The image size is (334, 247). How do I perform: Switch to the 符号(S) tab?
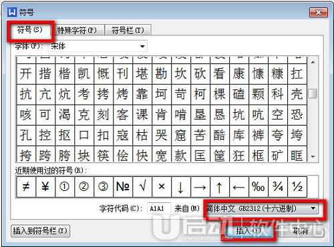(30, 30)
